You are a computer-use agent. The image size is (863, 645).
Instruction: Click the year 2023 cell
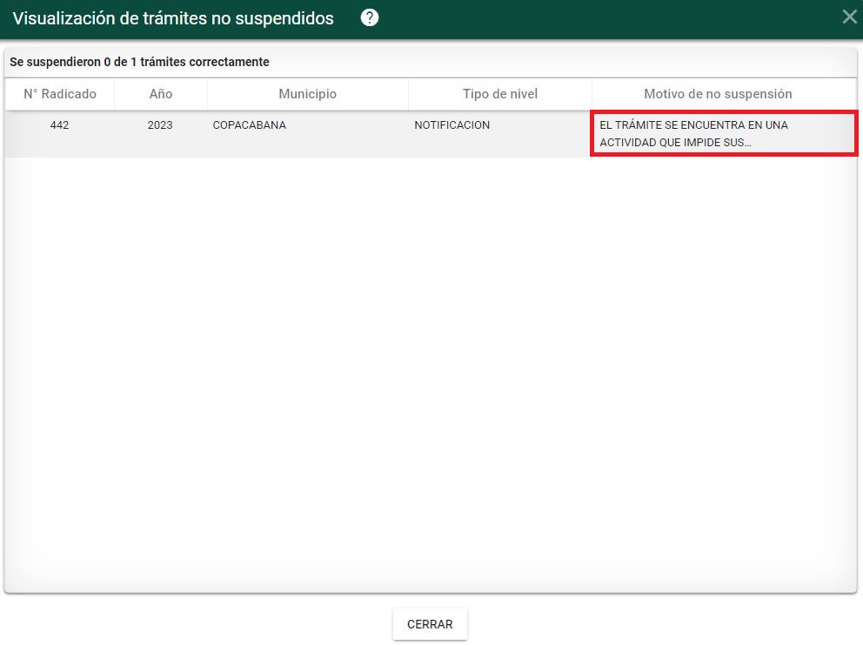pos(160,125)
